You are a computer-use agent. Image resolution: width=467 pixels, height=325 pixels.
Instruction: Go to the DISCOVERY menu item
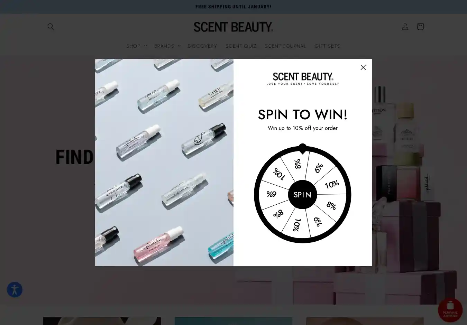click(202, 46)
